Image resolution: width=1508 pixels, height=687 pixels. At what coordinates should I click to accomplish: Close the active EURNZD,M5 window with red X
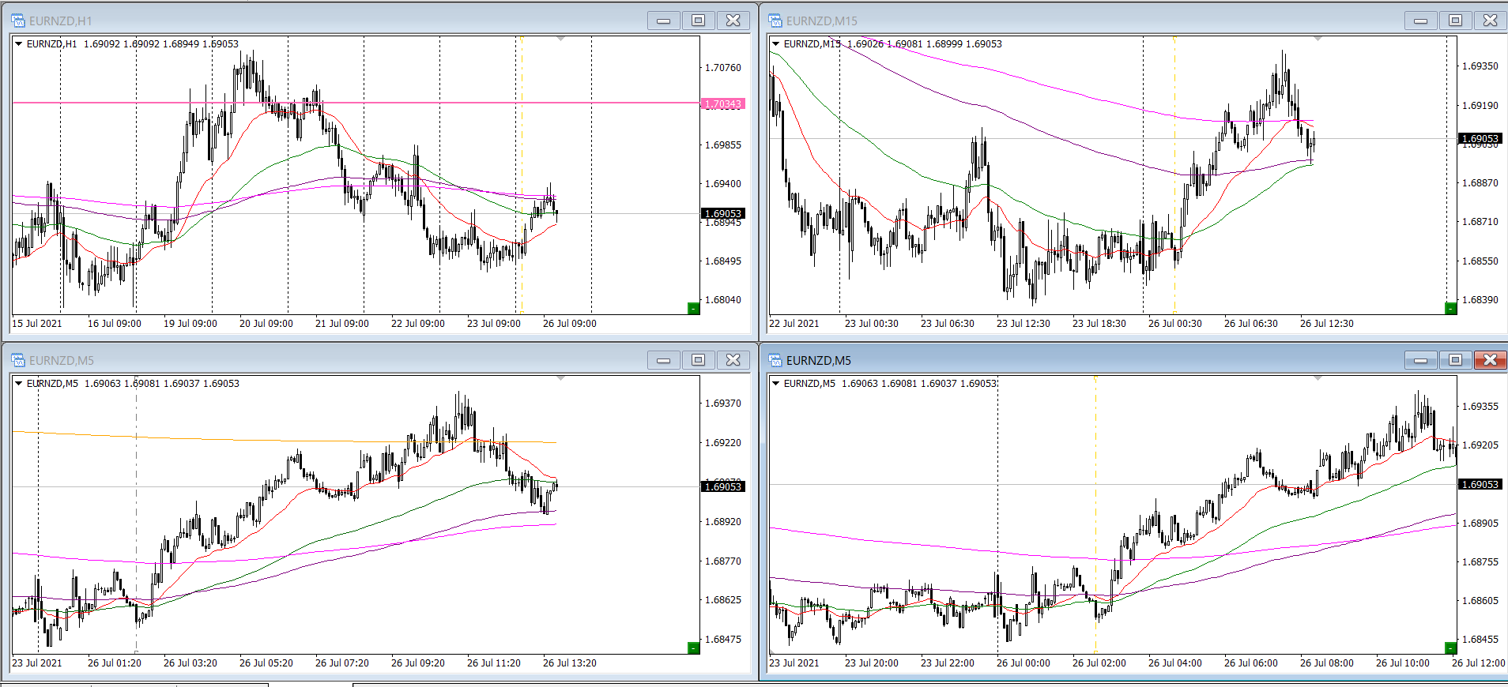(1491, 360)
